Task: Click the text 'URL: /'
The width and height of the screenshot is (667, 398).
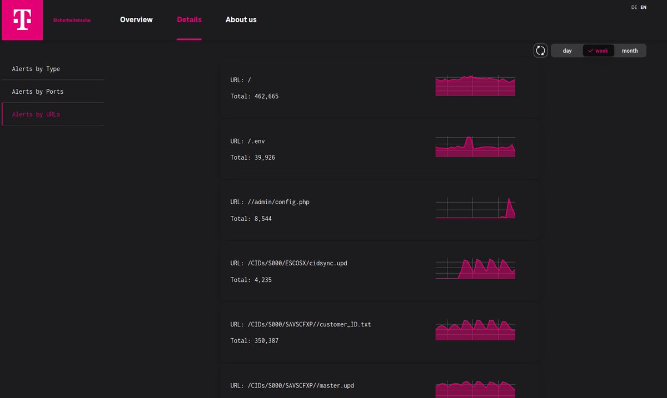Action: [241, 80]
